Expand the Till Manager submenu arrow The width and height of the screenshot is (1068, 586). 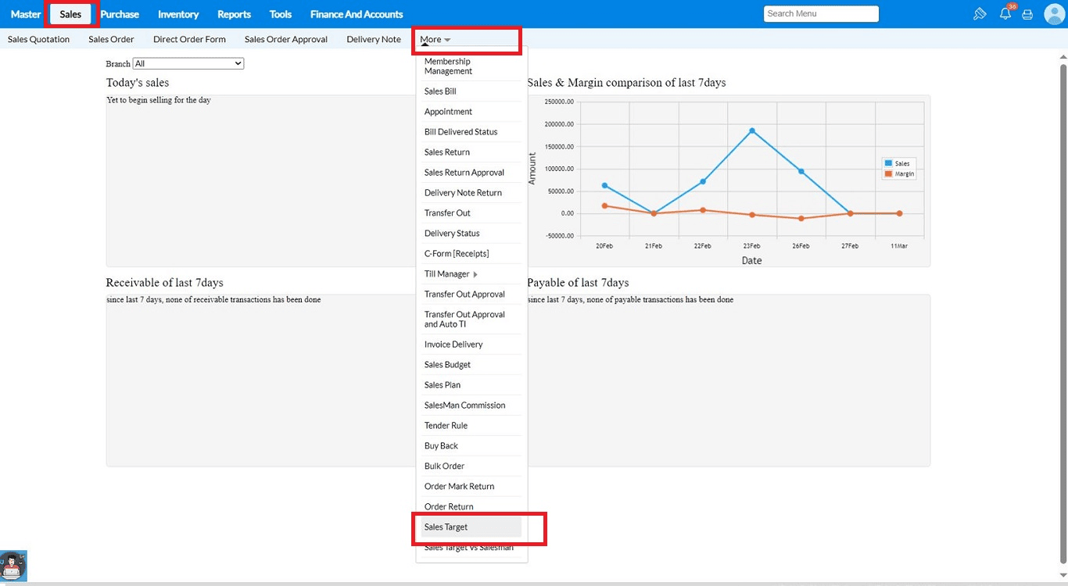(x=475, y=274)
